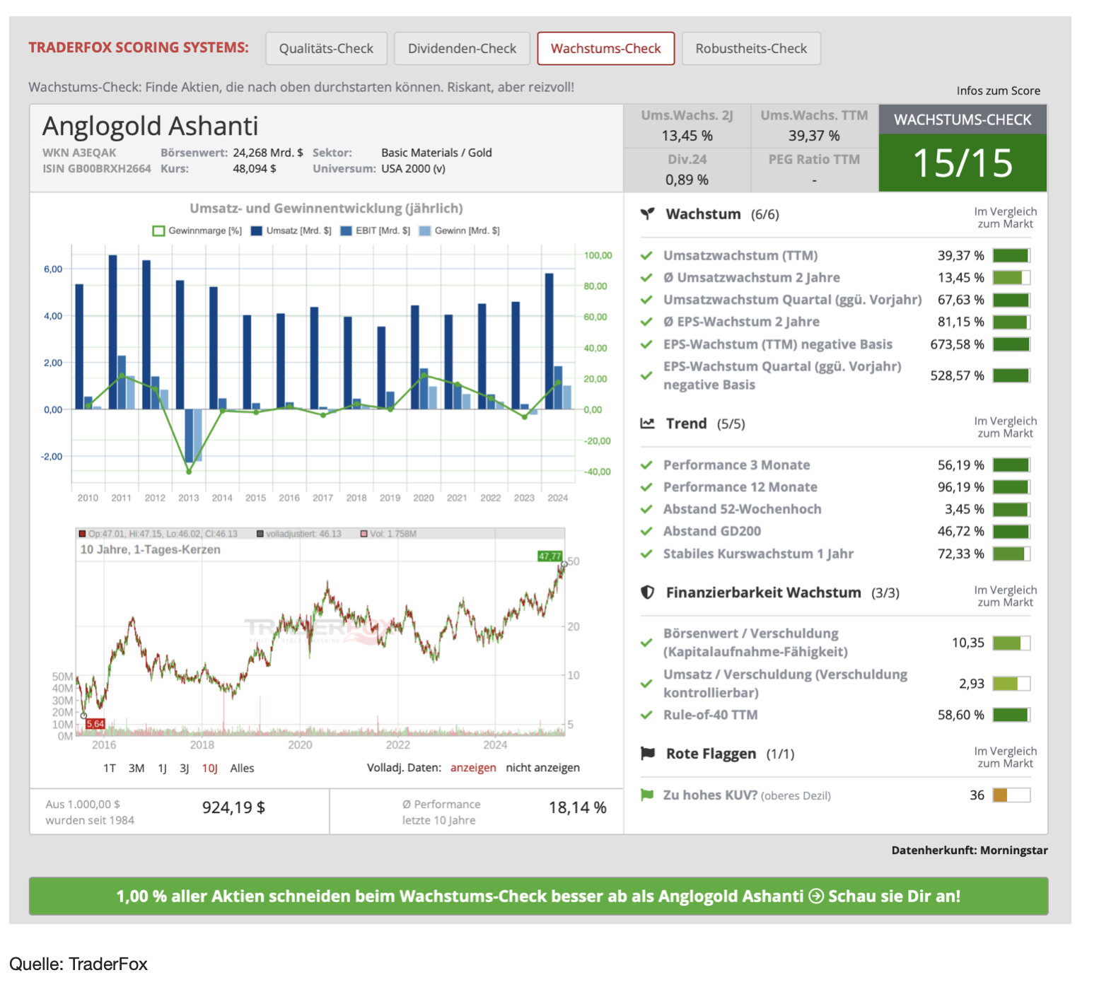Click the Ums.Wachs. 2J summary cell
The height and width of the screenshot is (987, 1099).
687,126
